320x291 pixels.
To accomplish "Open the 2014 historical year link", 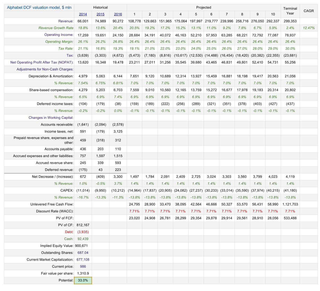I will (x=83, y=14).
